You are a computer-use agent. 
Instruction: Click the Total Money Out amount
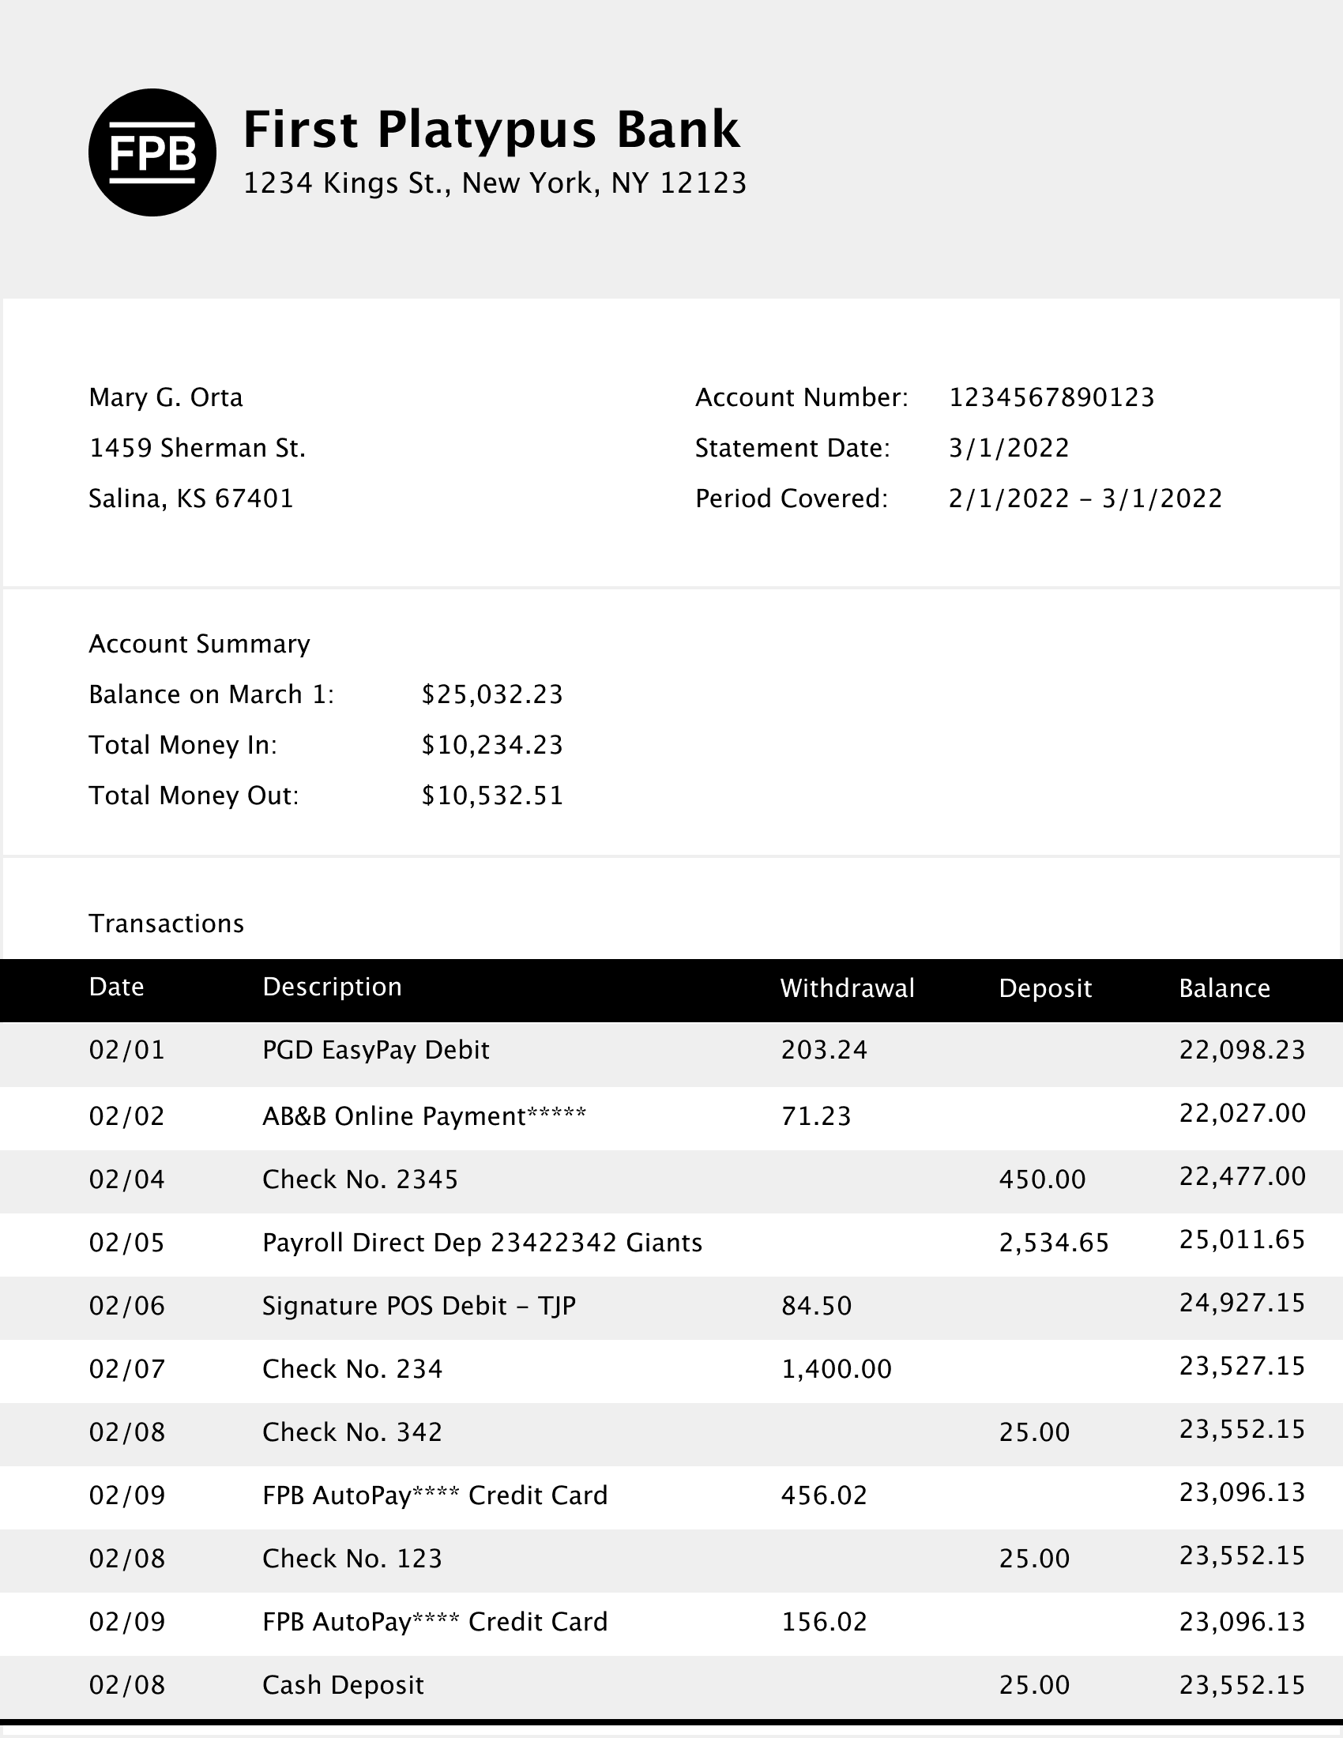click(491, 795)
